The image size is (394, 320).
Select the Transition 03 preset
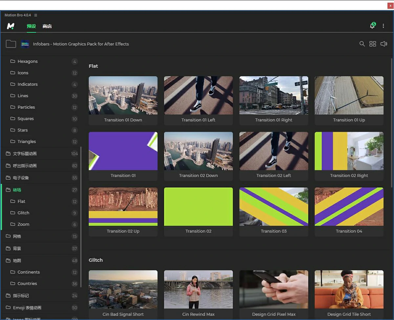(x=274, y=212)
